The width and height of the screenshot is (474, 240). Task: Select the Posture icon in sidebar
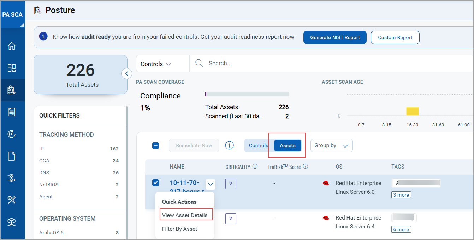point(12,90)
